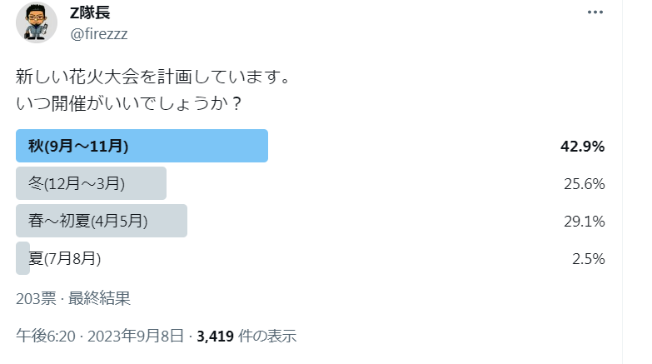Viewport: 652px width, 364px height.
Task: Click the 29.1% poll result
Action: pos(585,222)
